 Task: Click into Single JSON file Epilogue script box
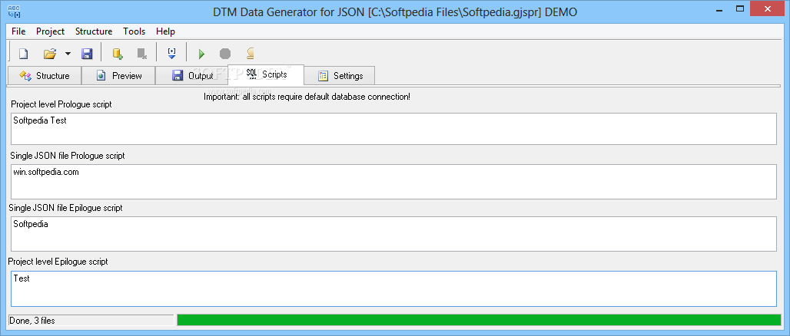[393, 234]
